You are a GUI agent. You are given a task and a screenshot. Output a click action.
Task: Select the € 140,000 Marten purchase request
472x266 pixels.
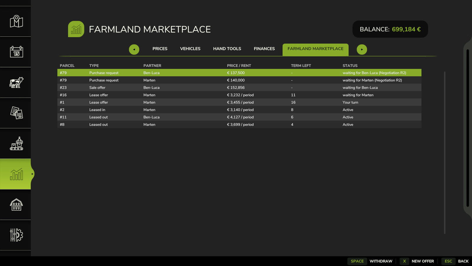(x=239, y=80)
